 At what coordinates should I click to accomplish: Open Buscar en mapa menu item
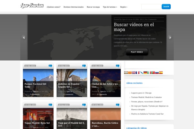click(x=93, y=7)
